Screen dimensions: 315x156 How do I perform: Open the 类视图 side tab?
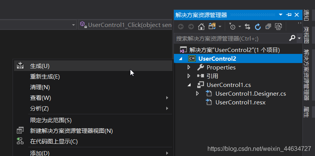306,35
